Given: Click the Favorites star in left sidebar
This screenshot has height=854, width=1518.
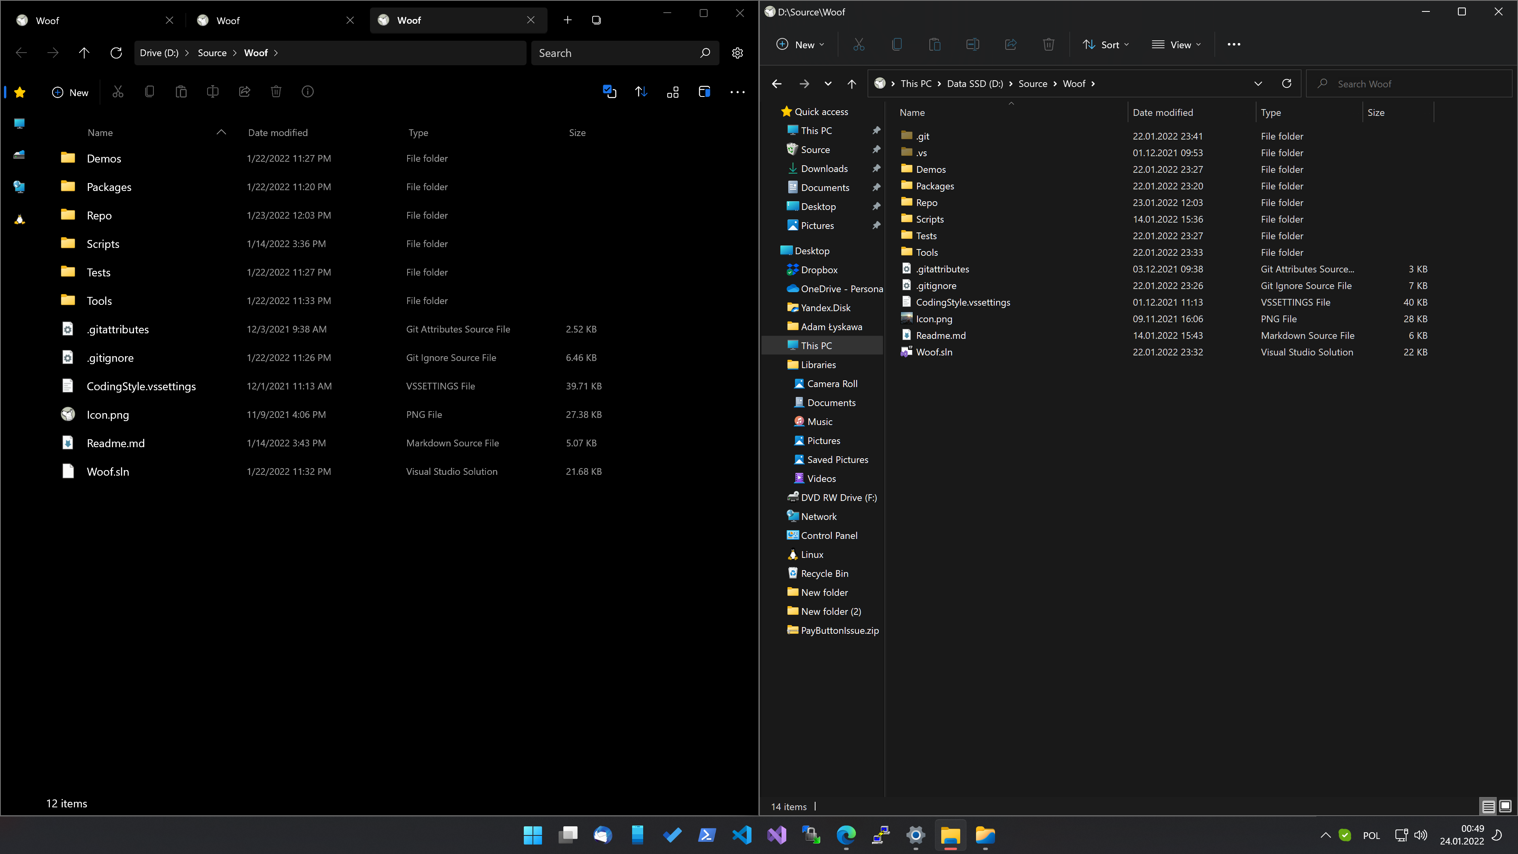Looking at the screenshot, I should pyautogui.click(x=19, y=92).
